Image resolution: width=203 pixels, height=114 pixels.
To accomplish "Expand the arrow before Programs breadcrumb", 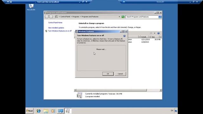I will [71, 17].
